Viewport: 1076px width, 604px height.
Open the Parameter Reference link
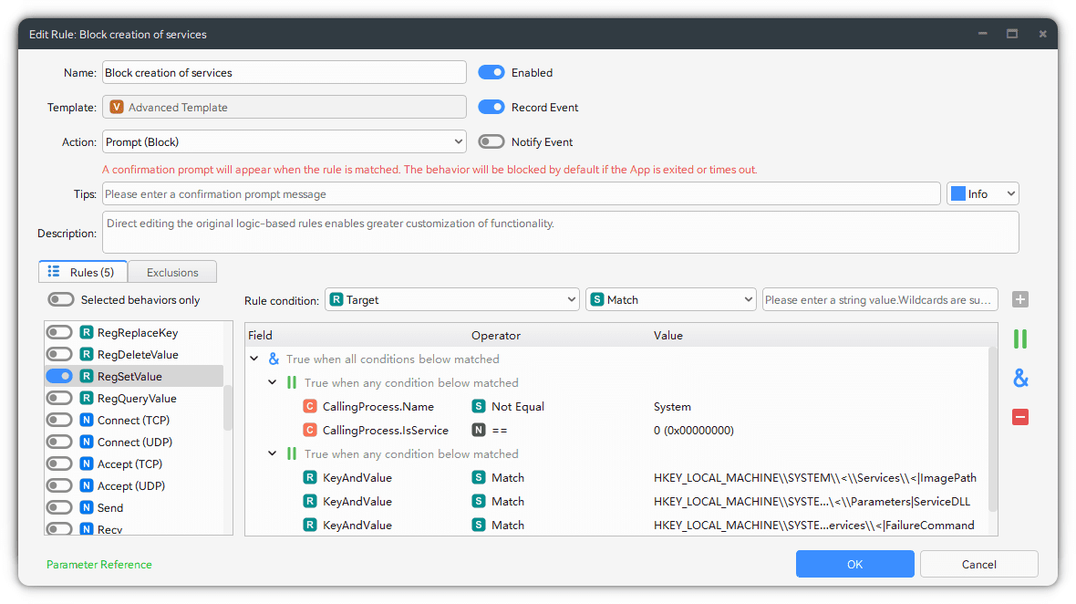pos(99,565)
